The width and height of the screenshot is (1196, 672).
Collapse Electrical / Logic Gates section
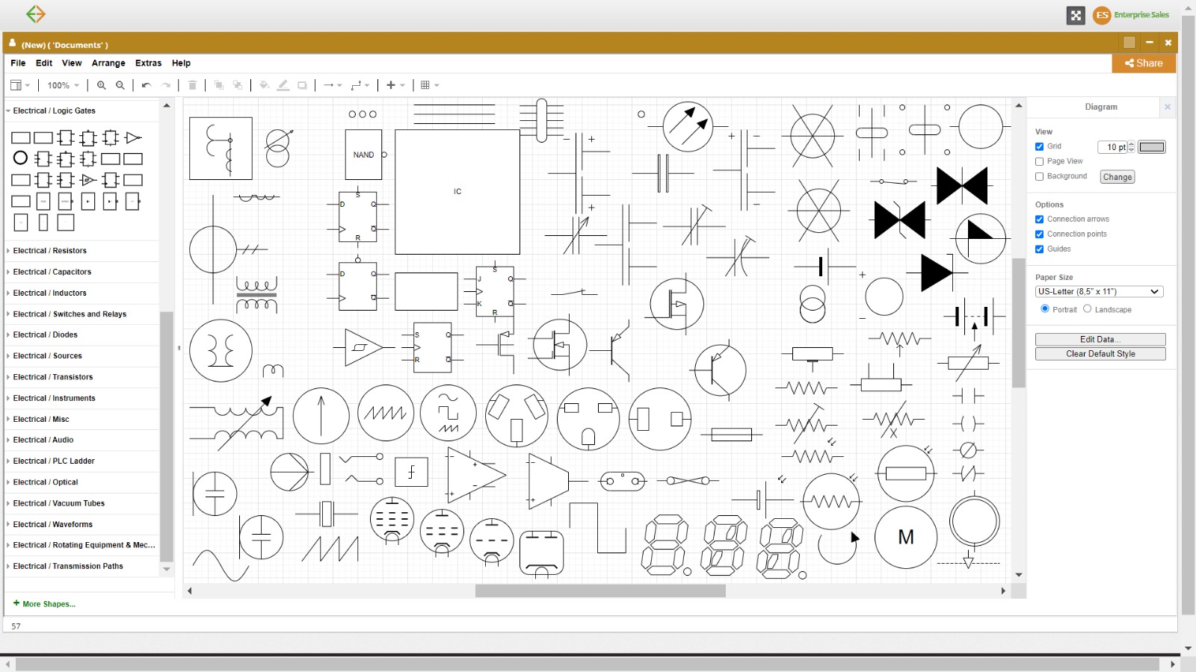(x=81, y=111)
